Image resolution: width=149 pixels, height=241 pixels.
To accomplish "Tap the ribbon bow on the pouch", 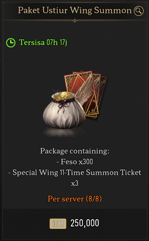I will tap(63, 106).
